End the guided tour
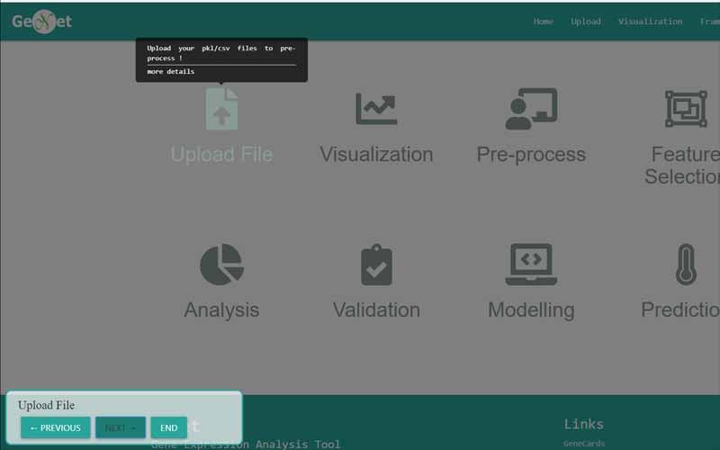The image size is (720, 450). point(168,427)
